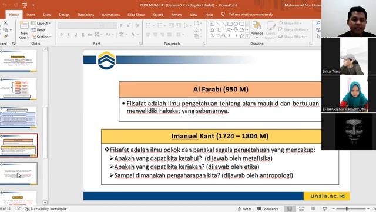Toggle Underline formatting
The height and width of the screenshot is (212, 376).
click(76, 35)
